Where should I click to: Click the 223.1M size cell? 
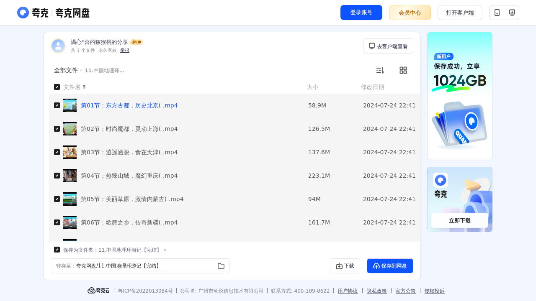pyautogui.click(x=319, y=176)
